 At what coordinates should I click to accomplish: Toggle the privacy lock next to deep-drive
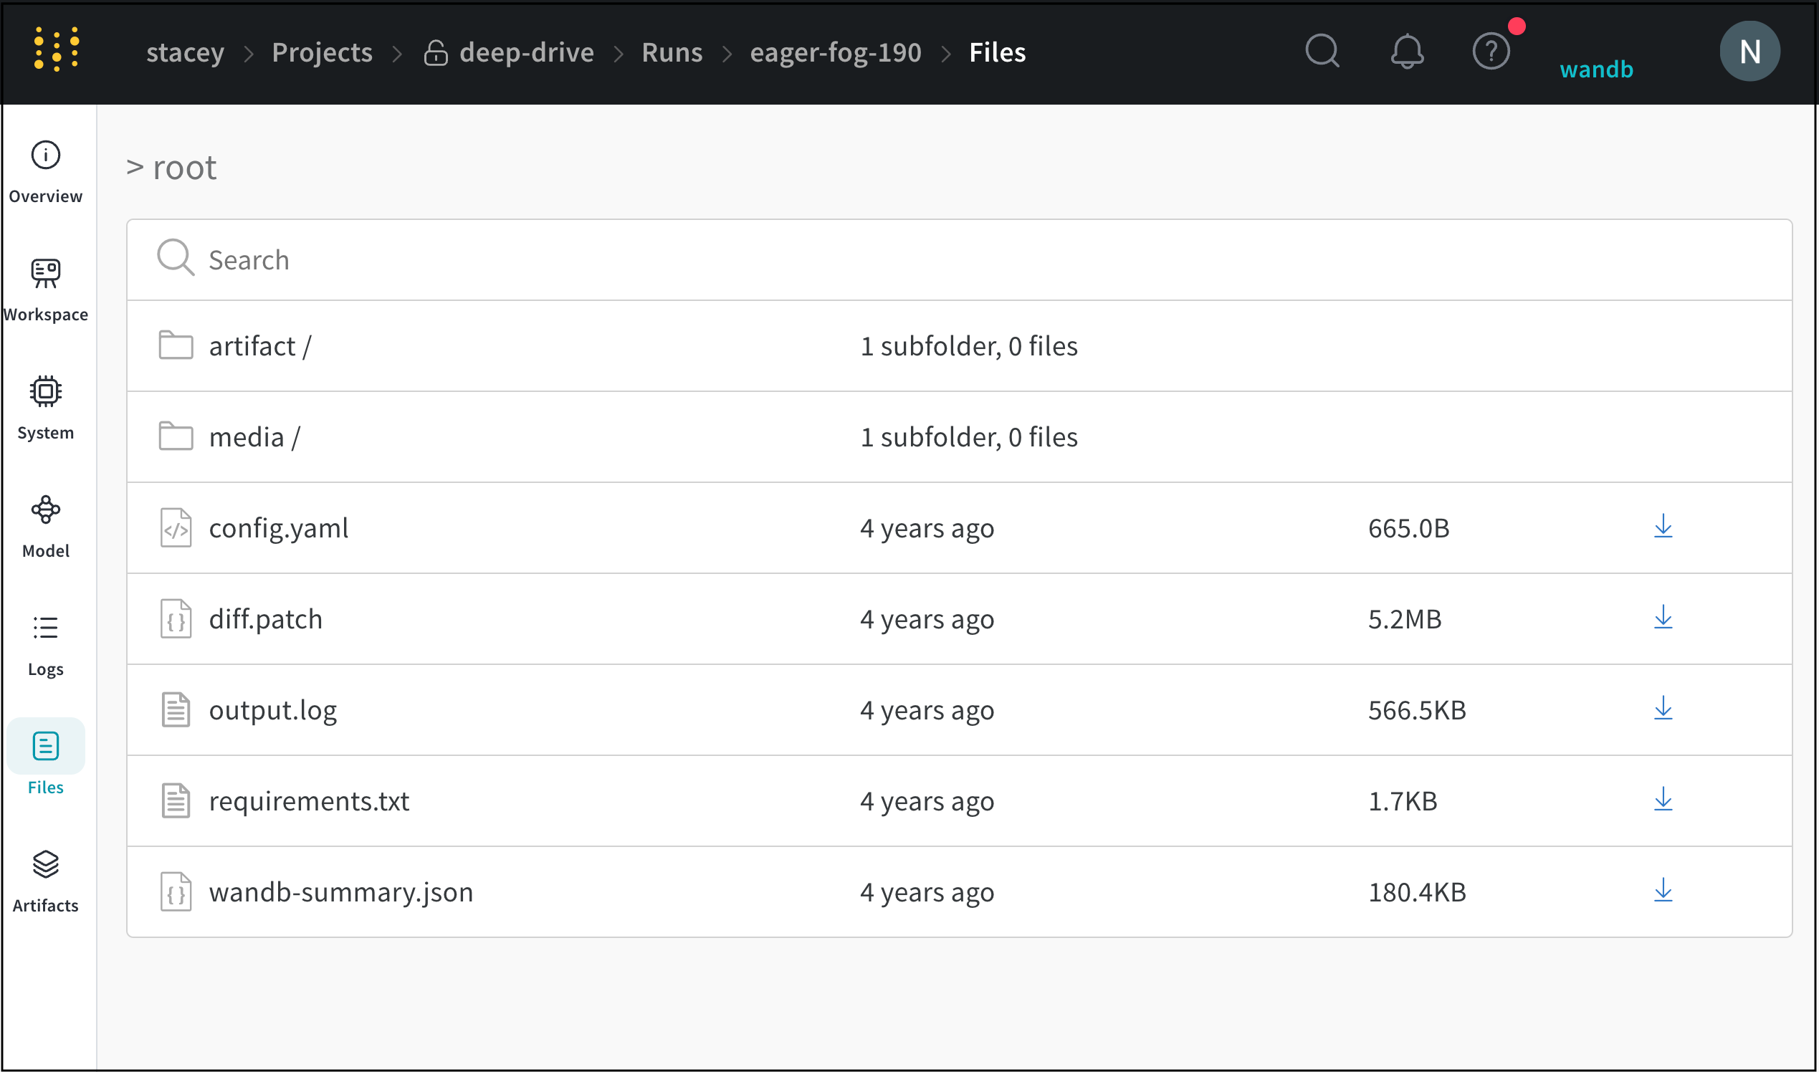pos(436,52)
